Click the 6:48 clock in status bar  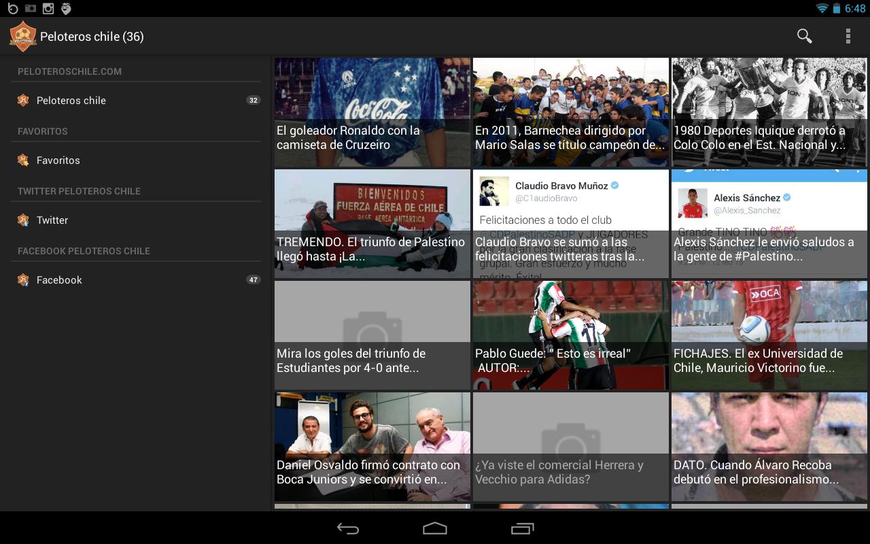coord(855,8)
